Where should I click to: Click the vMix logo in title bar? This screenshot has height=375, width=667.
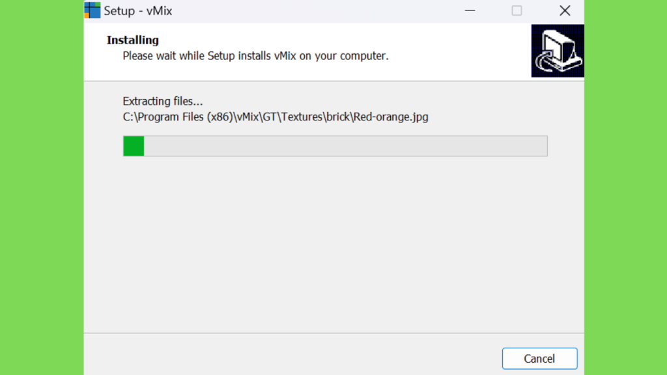point(92,10)
